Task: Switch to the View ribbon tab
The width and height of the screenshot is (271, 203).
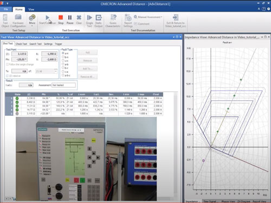Action: pos(31,9)
